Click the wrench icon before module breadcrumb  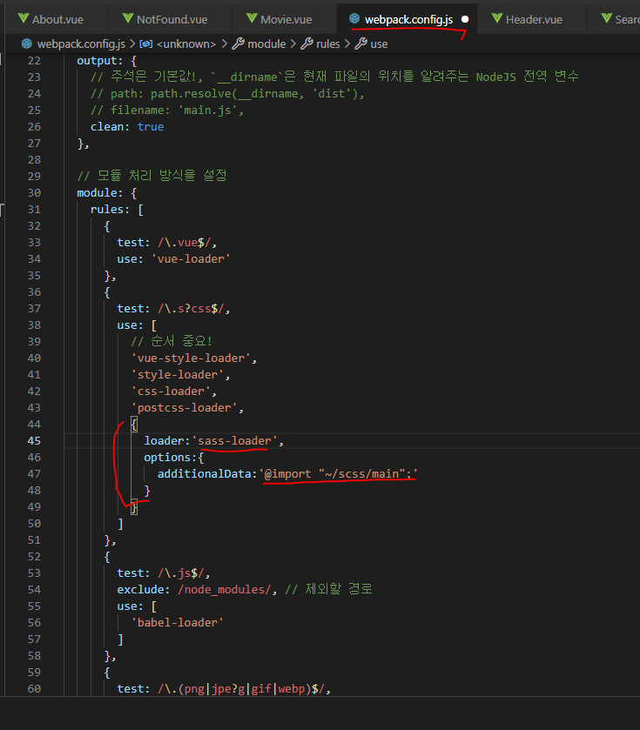click(x=238, y=44)
